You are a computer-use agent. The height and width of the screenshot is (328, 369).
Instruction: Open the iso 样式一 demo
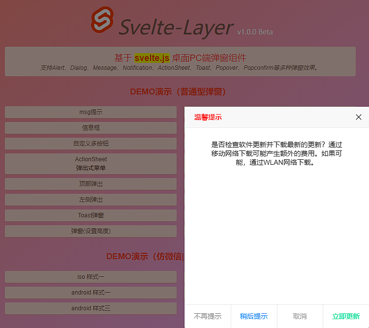91,277
